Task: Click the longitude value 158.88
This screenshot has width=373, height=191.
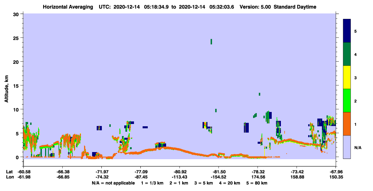Action: [297, 177]
